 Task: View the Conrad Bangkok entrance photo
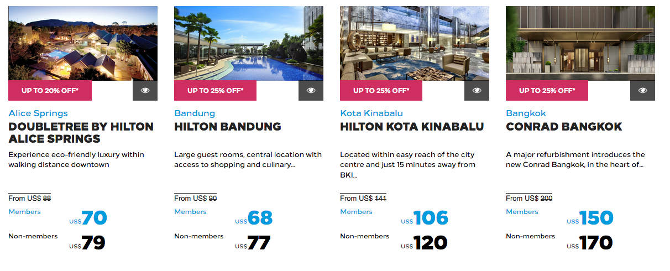(x=580, y=43)
